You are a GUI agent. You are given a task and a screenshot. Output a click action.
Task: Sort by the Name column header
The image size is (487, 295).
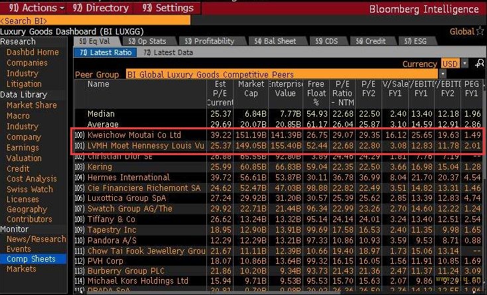(x=98, y=84)
